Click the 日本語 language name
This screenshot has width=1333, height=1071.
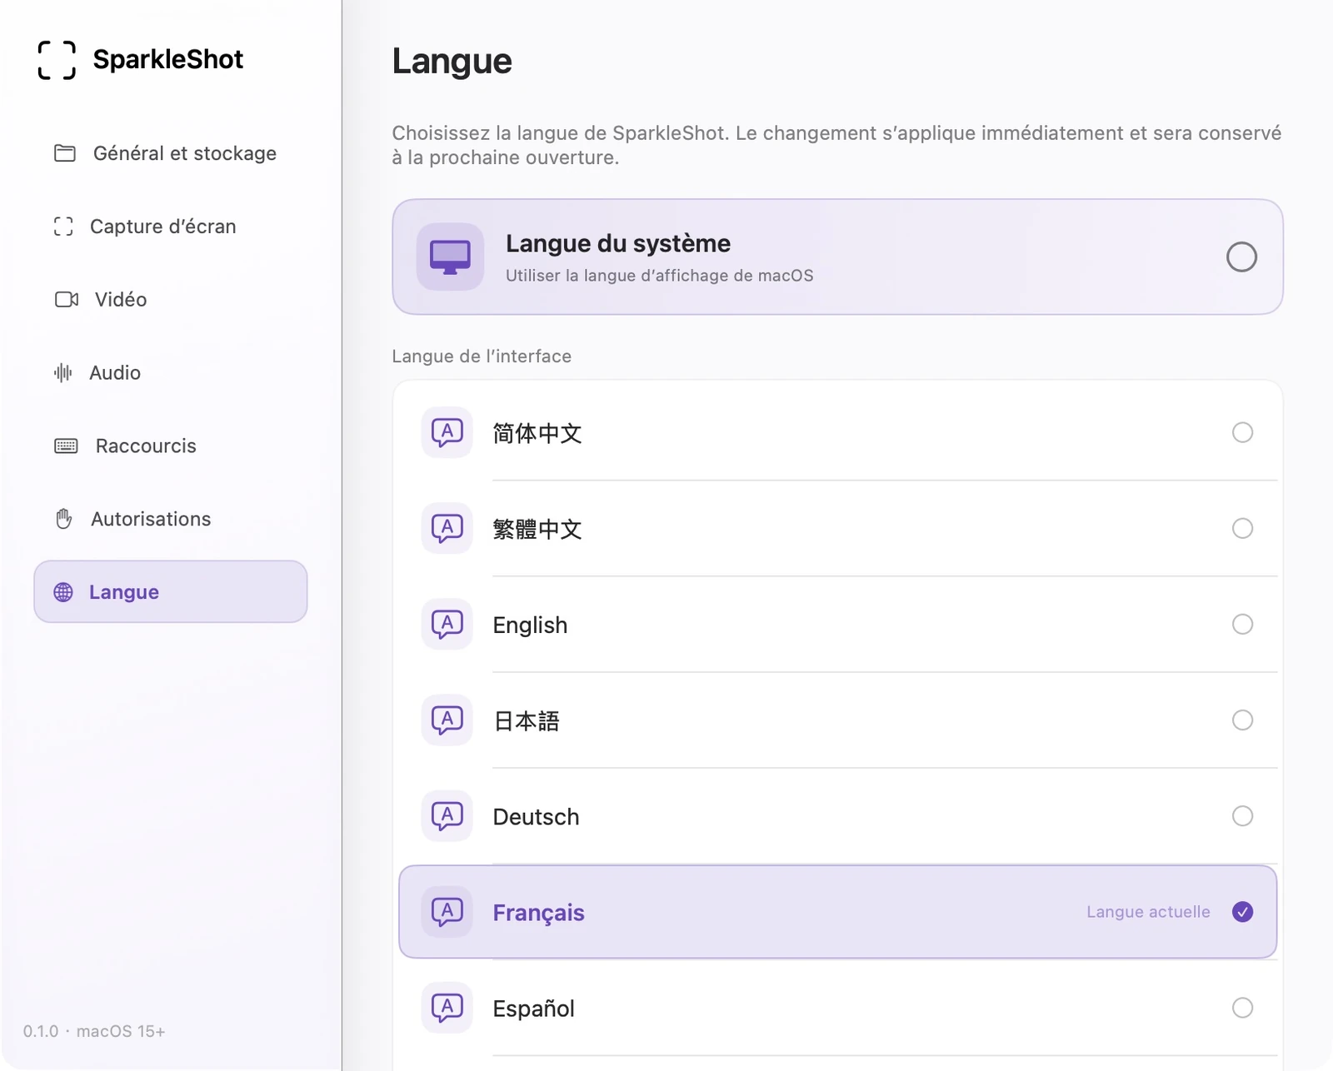click(526, 721)
